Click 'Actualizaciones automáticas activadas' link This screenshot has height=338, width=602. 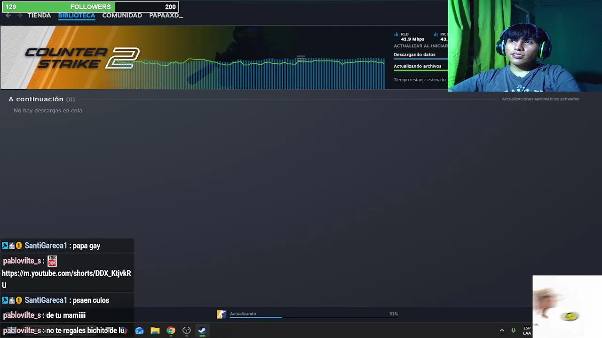coord(540,99)
